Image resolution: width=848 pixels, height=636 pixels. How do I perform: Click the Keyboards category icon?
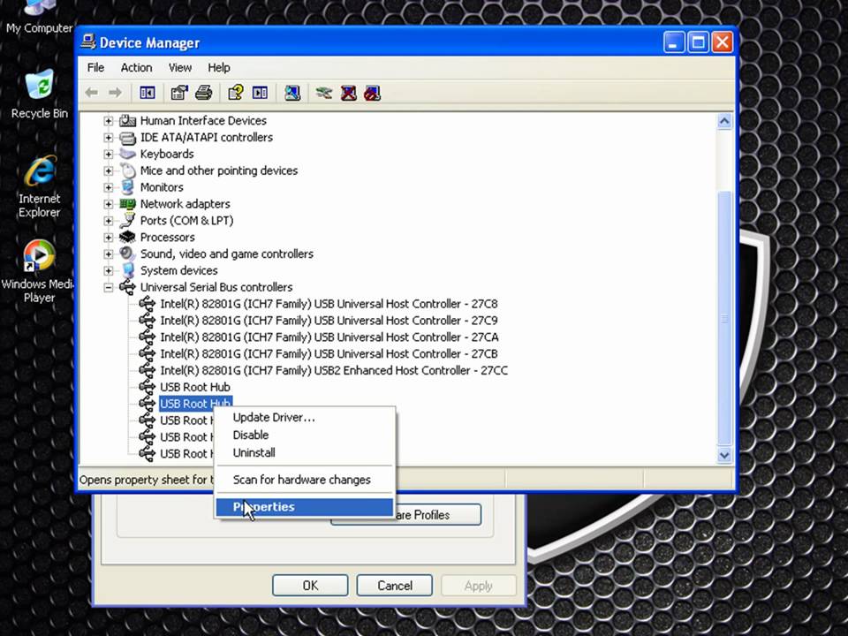127,154
